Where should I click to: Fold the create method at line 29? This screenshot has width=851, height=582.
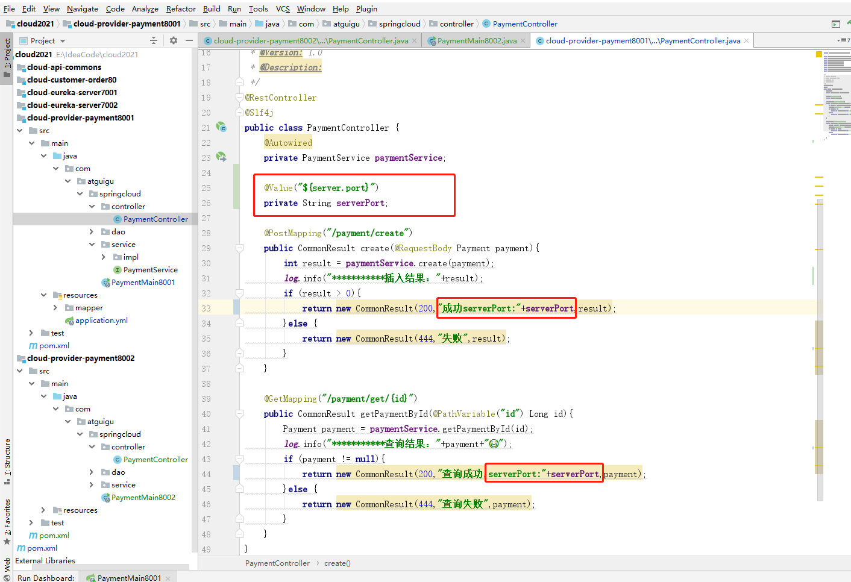[239, 248]
